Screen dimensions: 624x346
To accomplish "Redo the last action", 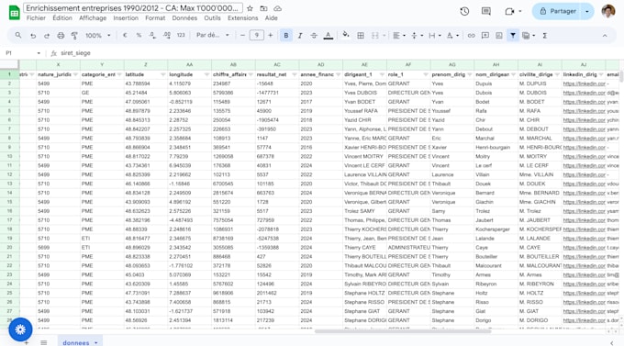I will [x=47, y=36].
